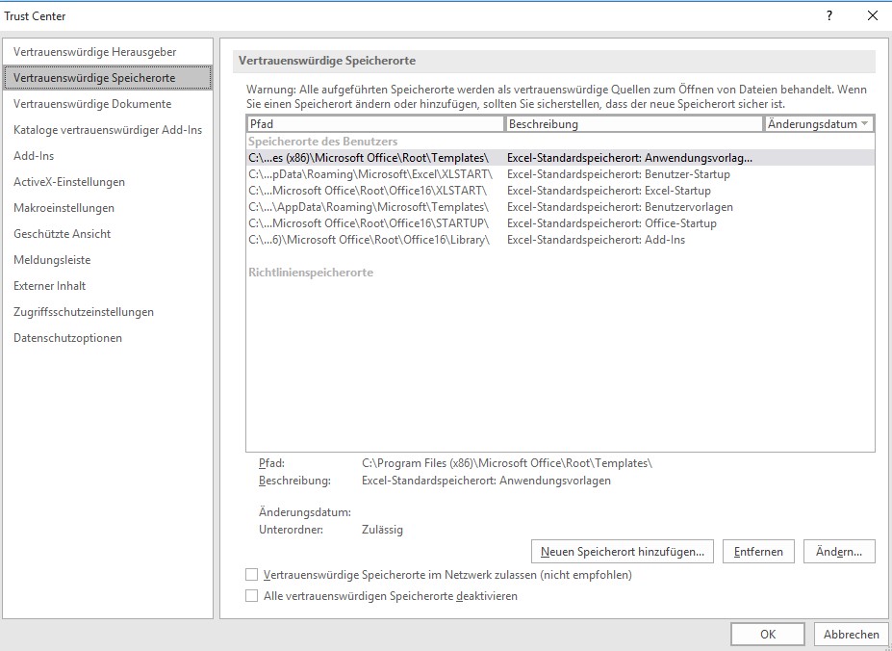Sort list by Beschreibung column header
The width and height of the screenshot is (892, 651).
pyautogui.click(x=633, y=124)
